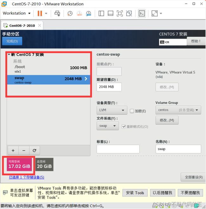The image size is (206, 209).
Task: Click the 标签(L) label input field
Action: pyautogui.click(x=118, y=149)
